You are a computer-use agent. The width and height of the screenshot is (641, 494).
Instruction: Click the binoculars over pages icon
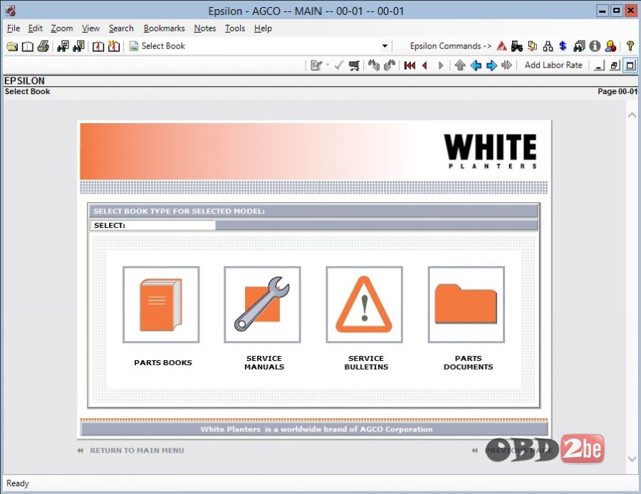[x=579, y=46]
